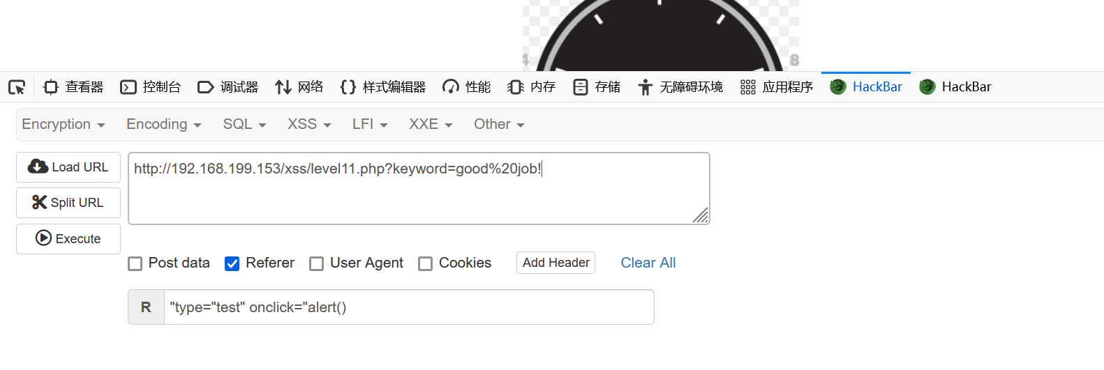The height and width of the screenshot is (370, 1104).
Task: Open the Accessibility (无障碍环境) panel
Action: click(x=680, y=87)
